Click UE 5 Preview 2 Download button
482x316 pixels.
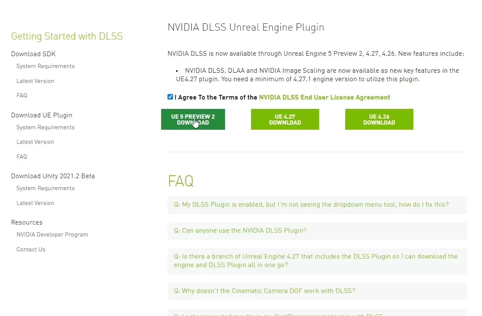tap(193, 120)
